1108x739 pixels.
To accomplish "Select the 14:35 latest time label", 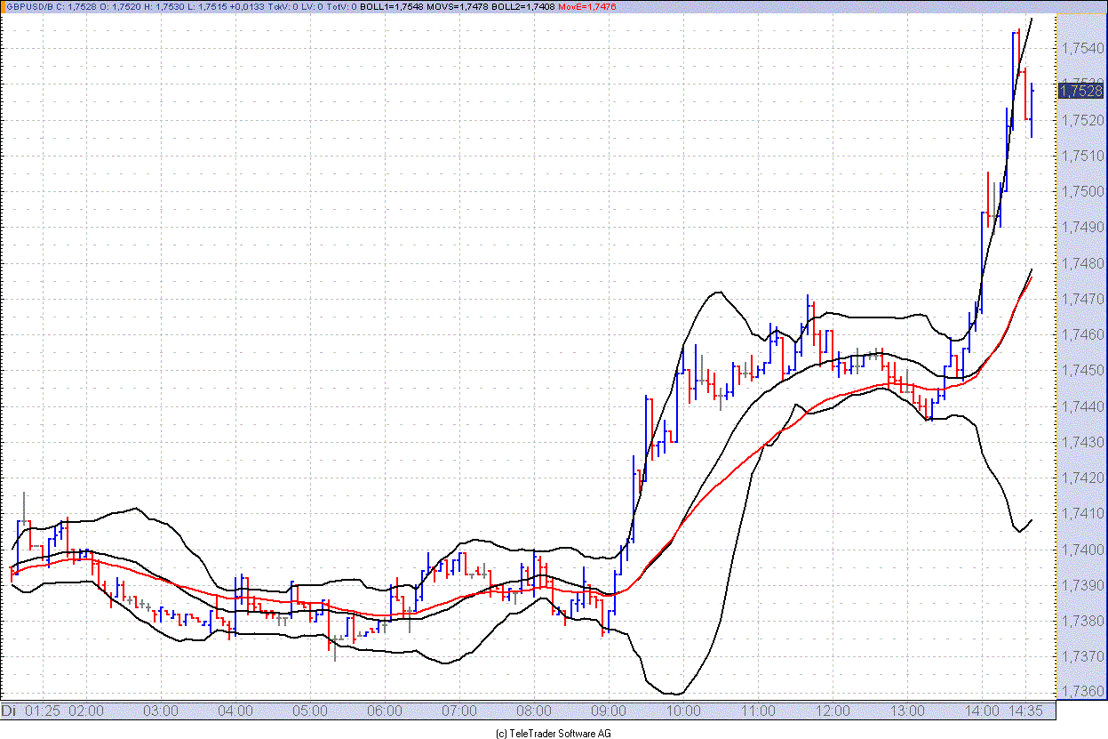I will click(1025, 711).
